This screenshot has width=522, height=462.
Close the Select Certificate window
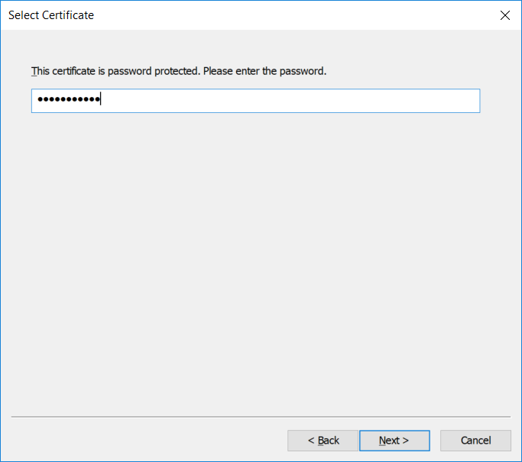click(x=504, y=15)
